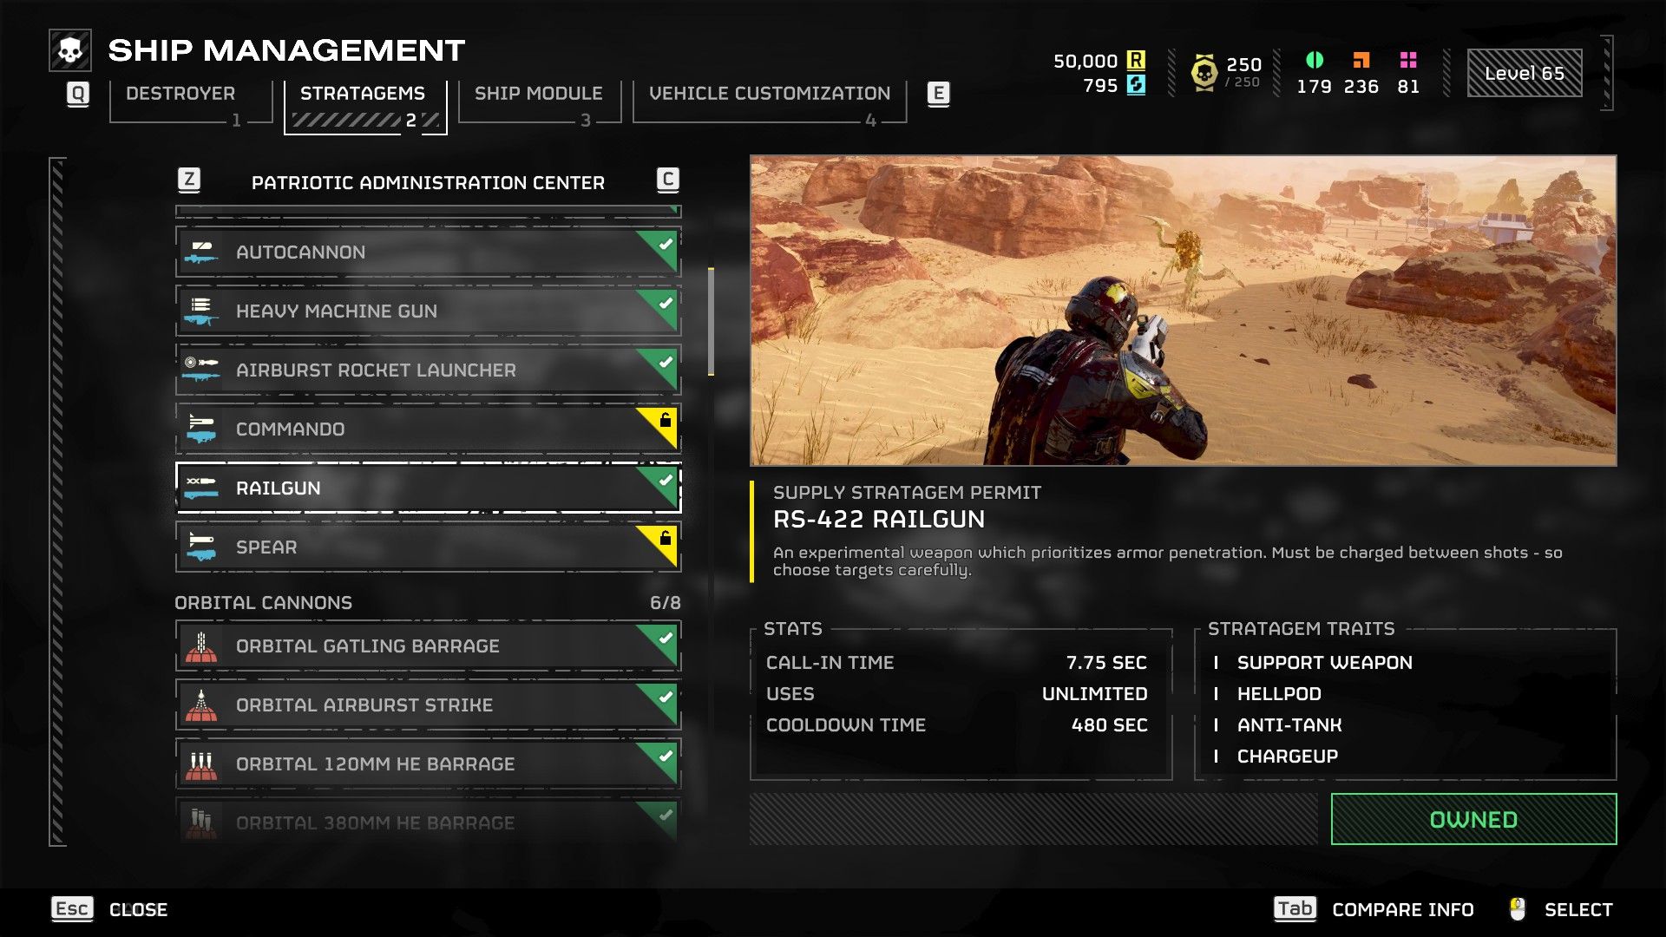Viewport: 1666px width, 937px height.
Task: Click the Railgun stratagem weapon icon
Action: [201, 488]
